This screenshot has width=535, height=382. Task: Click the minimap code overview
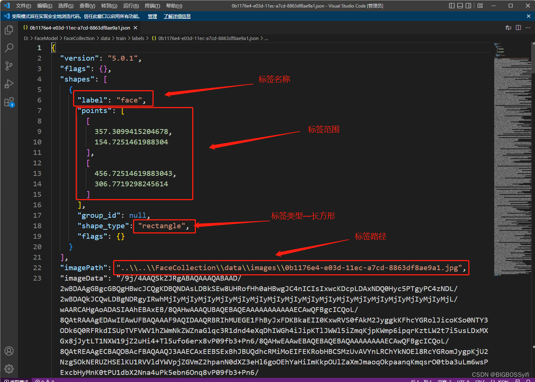[512, 159]
